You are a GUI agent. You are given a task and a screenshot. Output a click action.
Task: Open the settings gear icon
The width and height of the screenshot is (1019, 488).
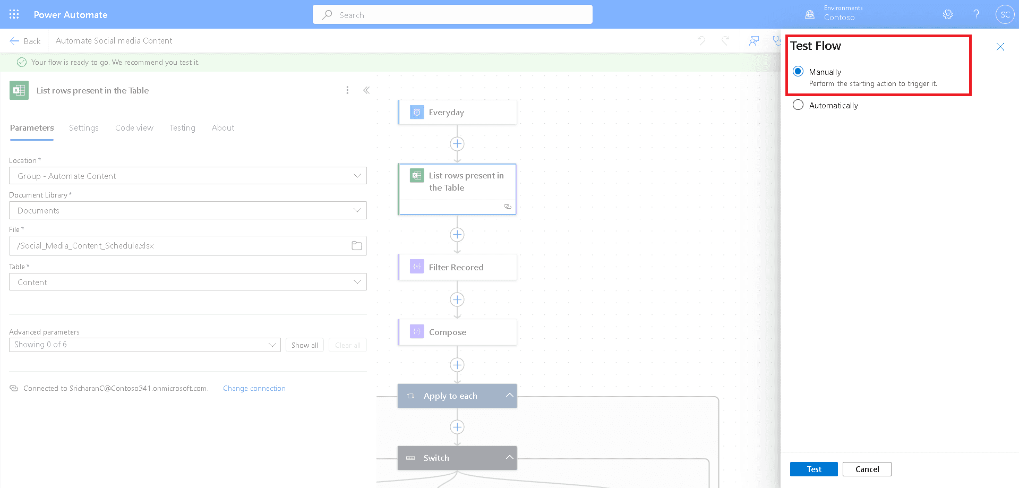pyautogui.click(x=948, y=14)
